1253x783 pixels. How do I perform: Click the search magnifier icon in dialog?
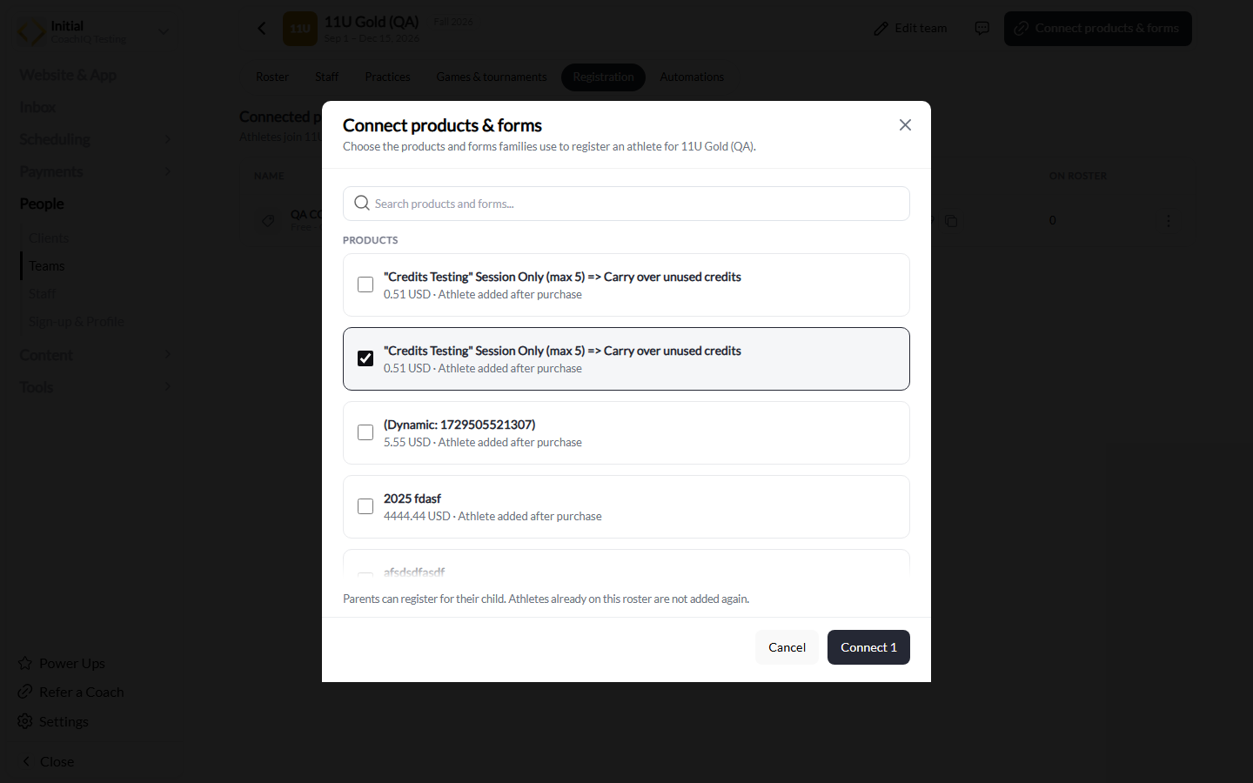362,203
